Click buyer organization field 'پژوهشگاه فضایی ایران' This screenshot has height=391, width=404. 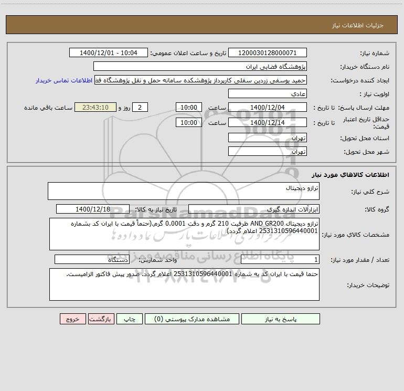coord(200,66)
